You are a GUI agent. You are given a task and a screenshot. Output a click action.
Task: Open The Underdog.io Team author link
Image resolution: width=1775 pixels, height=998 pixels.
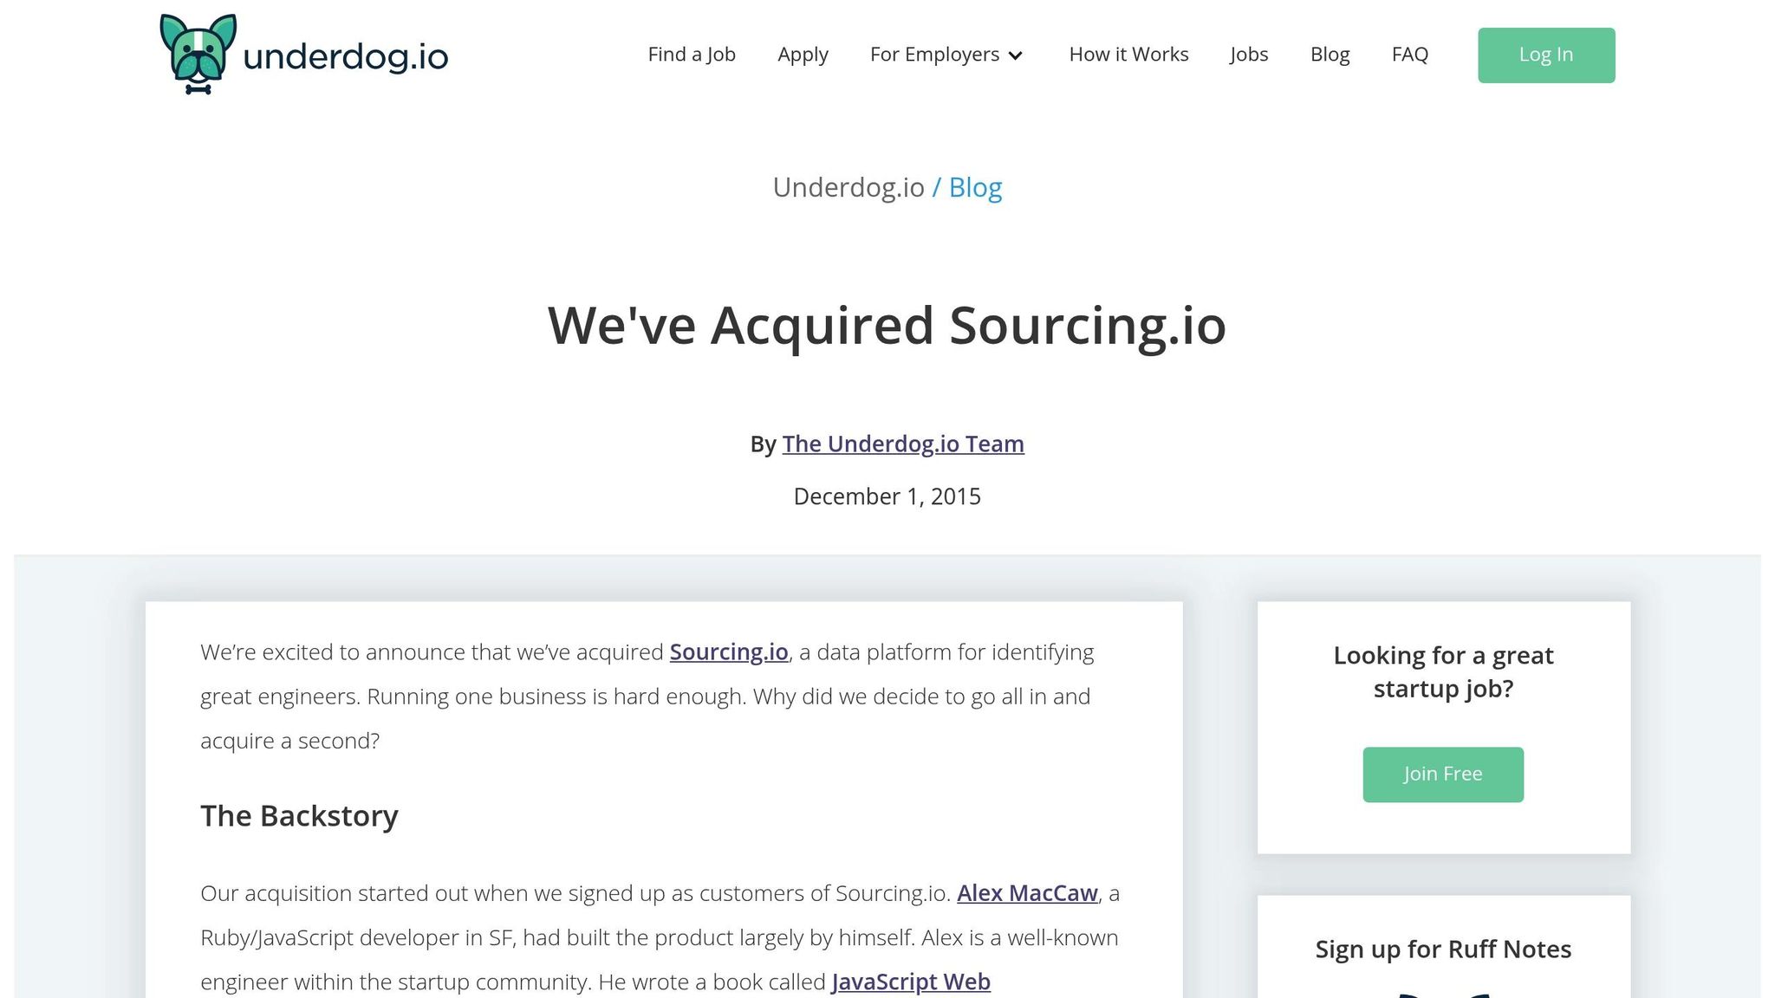903,444
